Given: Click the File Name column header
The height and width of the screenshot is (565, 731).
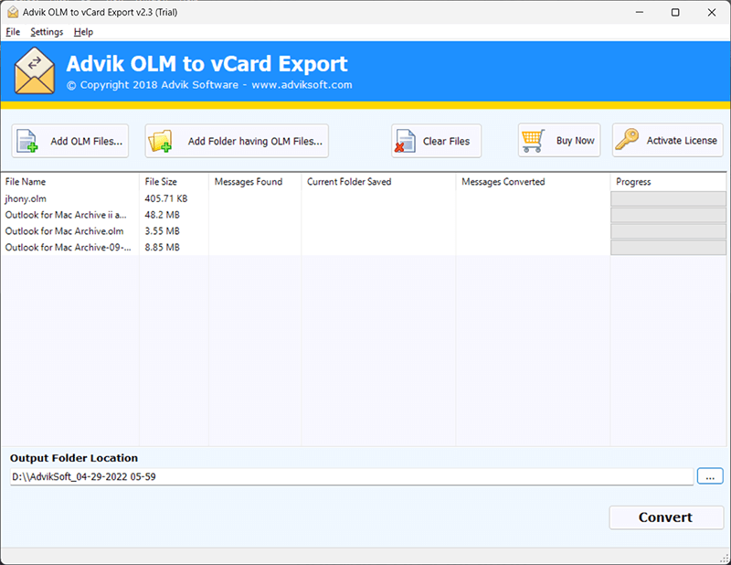Looking at the screenshot, I should [x=70, y=182].
